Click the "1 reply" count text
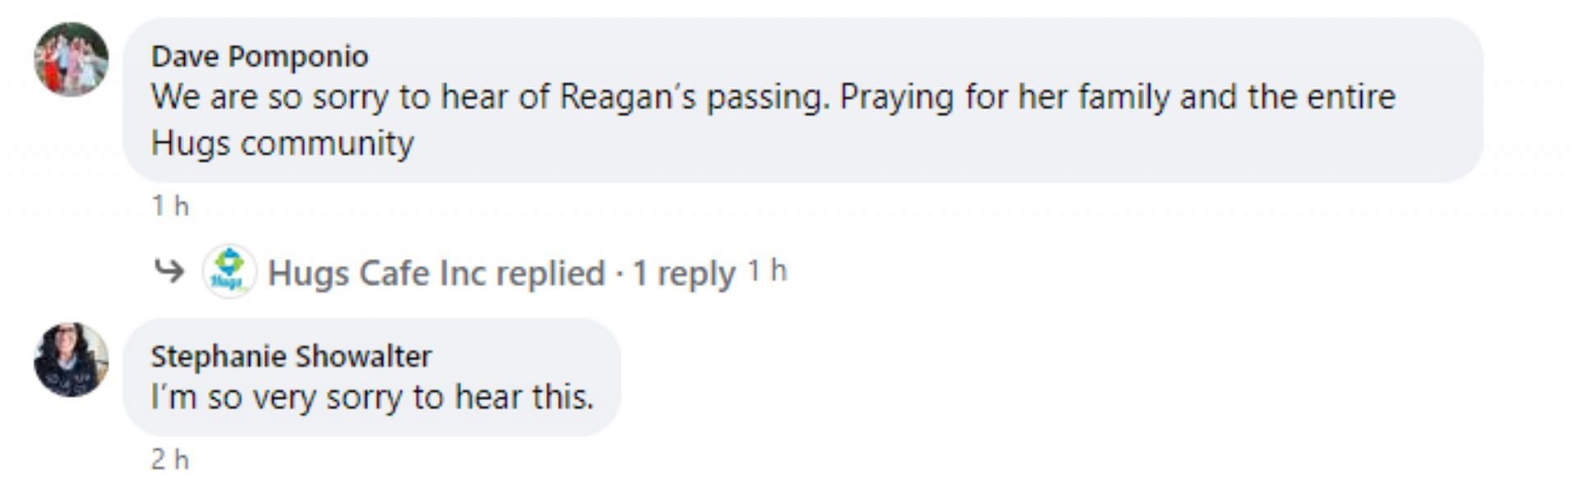 (x=684, y=273)
